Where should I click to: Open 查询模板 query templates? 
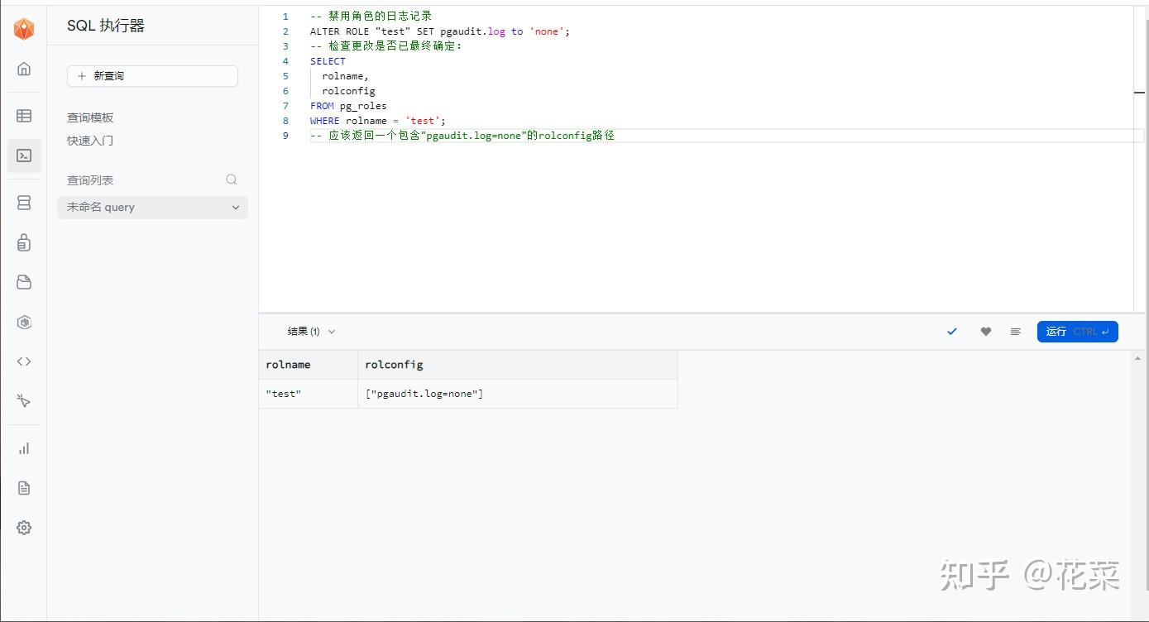click(x=90, y=117)
